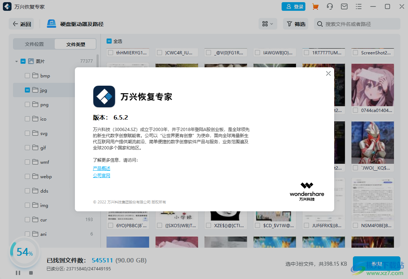Toggle the 图片 category checkbox
408x279 pixels.
23,61
